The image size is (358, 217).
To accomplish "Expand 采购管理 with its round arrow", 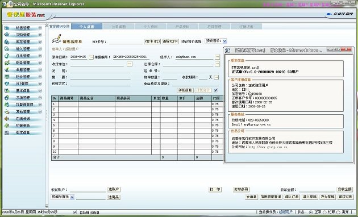I will [x=40, y=35].
